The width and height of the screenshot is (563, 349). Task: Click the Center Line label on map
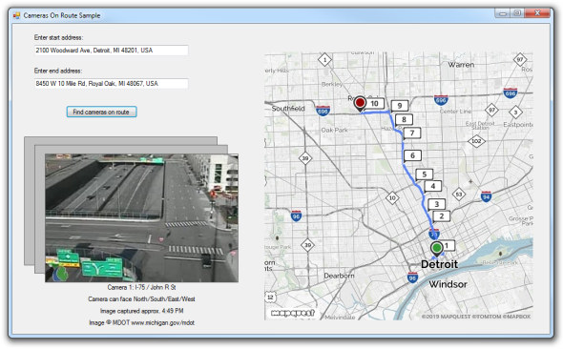455,112
